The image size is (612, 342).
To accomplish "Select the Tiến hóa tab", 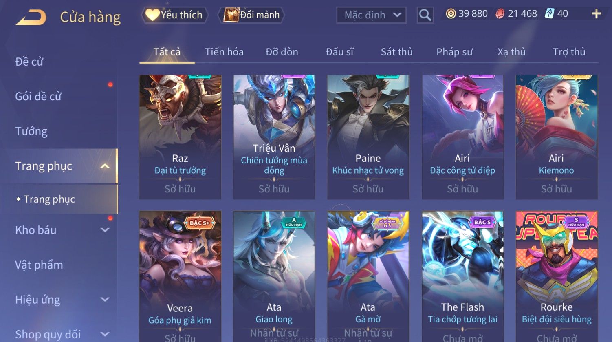I will pos(224,52).
